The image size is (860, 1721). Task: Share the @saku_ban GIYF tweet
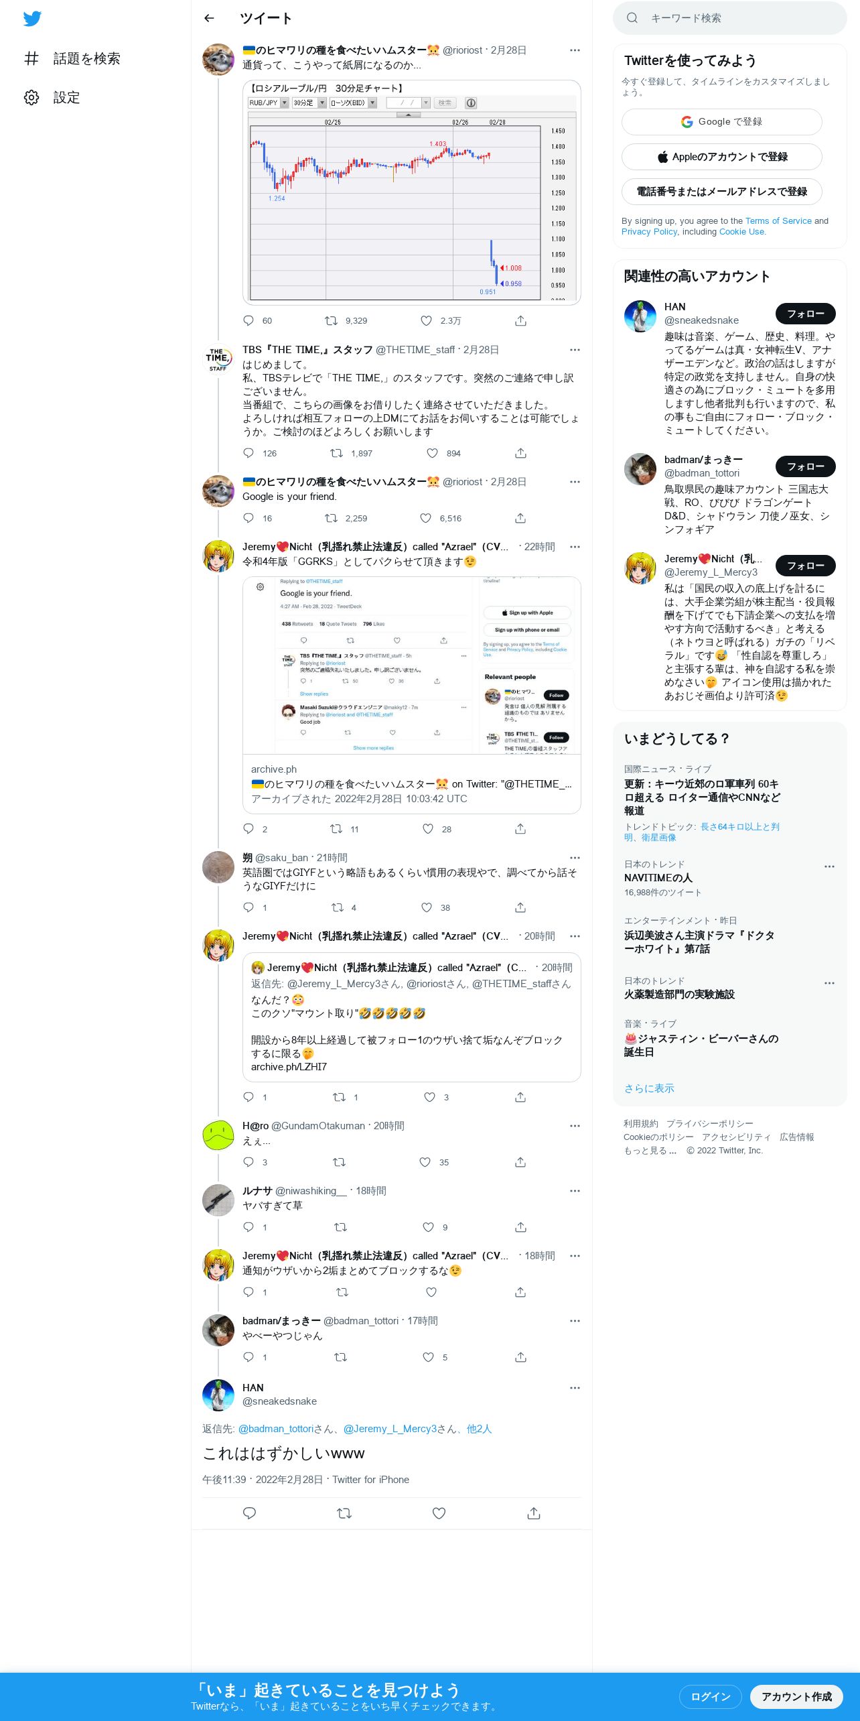[x=520, y=908]
